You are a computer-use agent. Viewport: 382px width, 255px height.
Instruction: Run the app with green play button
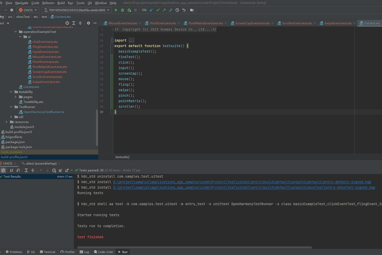click(x=116, y=10)
